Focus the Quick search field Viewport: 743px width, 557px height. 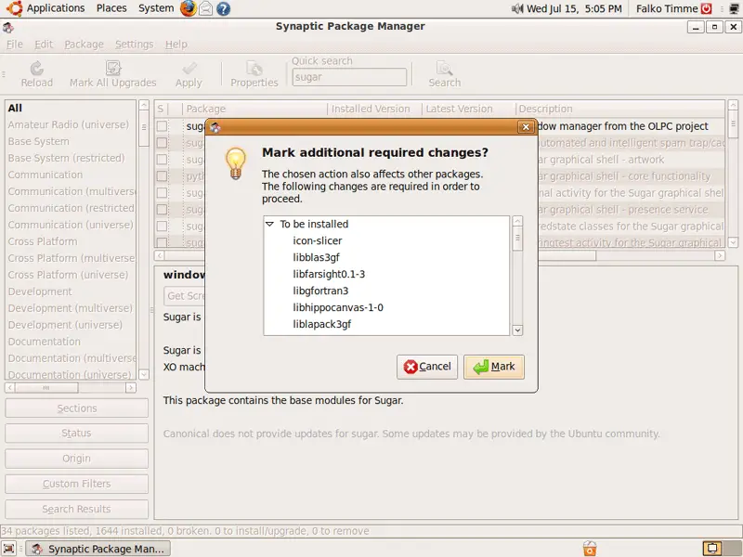pos(349,77)
